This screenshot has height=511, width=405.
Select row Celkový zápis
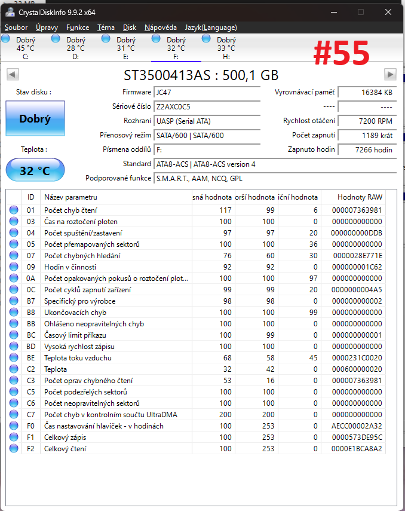coord(196,437)
